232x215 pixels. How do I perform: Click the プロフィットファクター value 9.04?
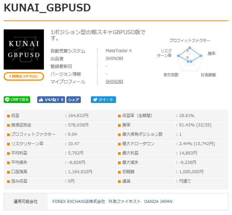tap(72, 134)
